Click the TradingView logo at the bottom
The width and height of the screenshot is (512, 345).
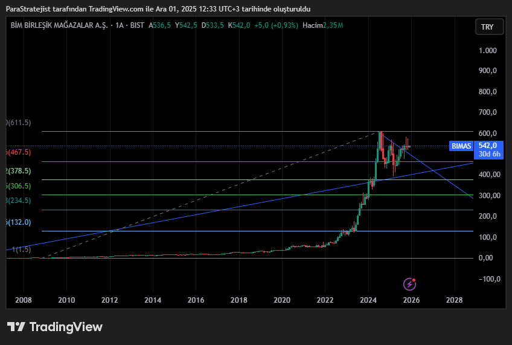click(x=55, y=327)
